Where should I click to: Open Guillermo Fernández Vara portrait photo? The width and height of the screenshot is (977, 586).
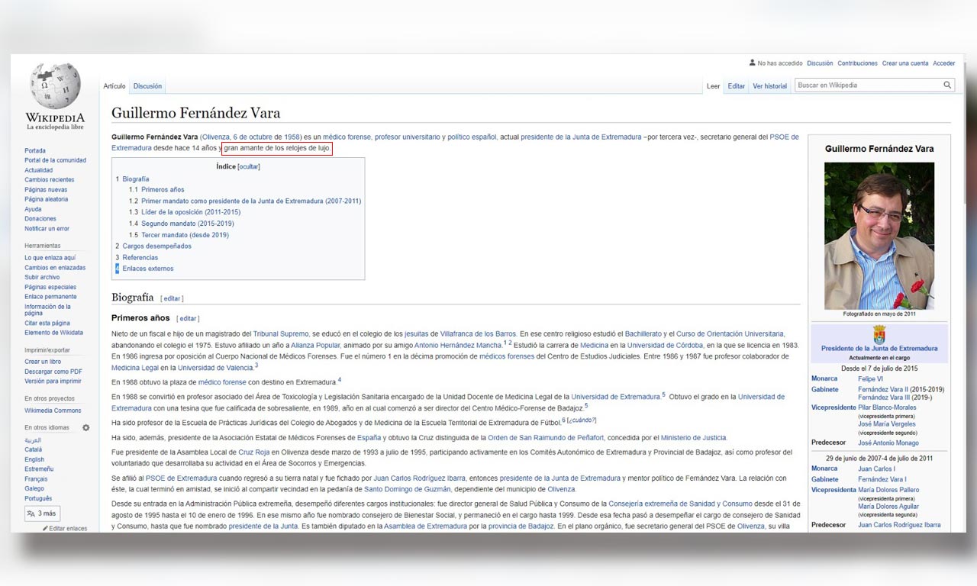coord(879,235)
